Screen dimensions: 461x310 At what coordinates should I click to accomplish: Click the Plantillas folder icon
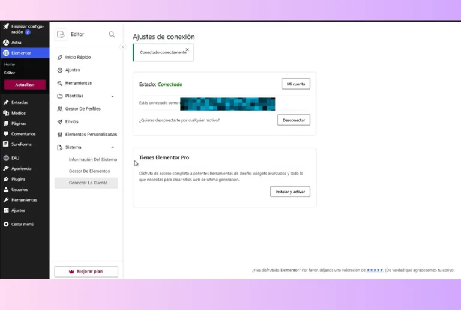point(60,96)
